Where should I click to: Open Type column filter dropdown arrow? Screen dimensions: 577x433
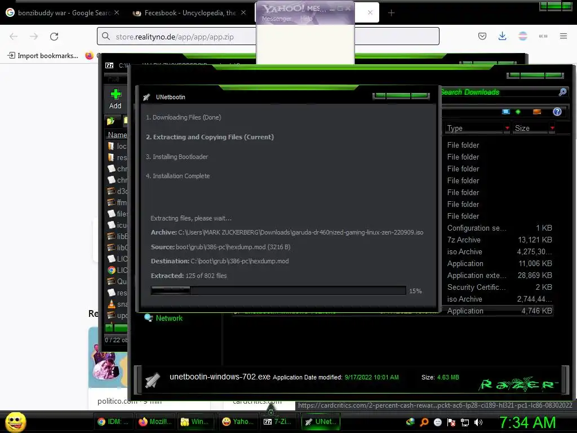(x=507, y=128)
